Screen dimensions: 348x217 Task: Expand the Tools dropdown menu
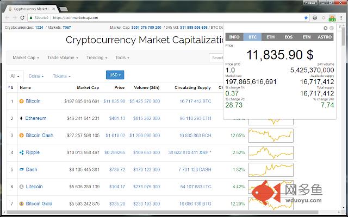point(122,58)
